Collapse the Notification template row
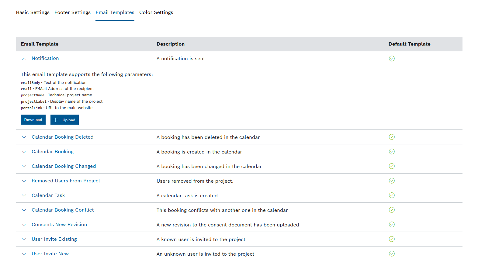The width and height of the screenshot is (478, 269). 24,58
